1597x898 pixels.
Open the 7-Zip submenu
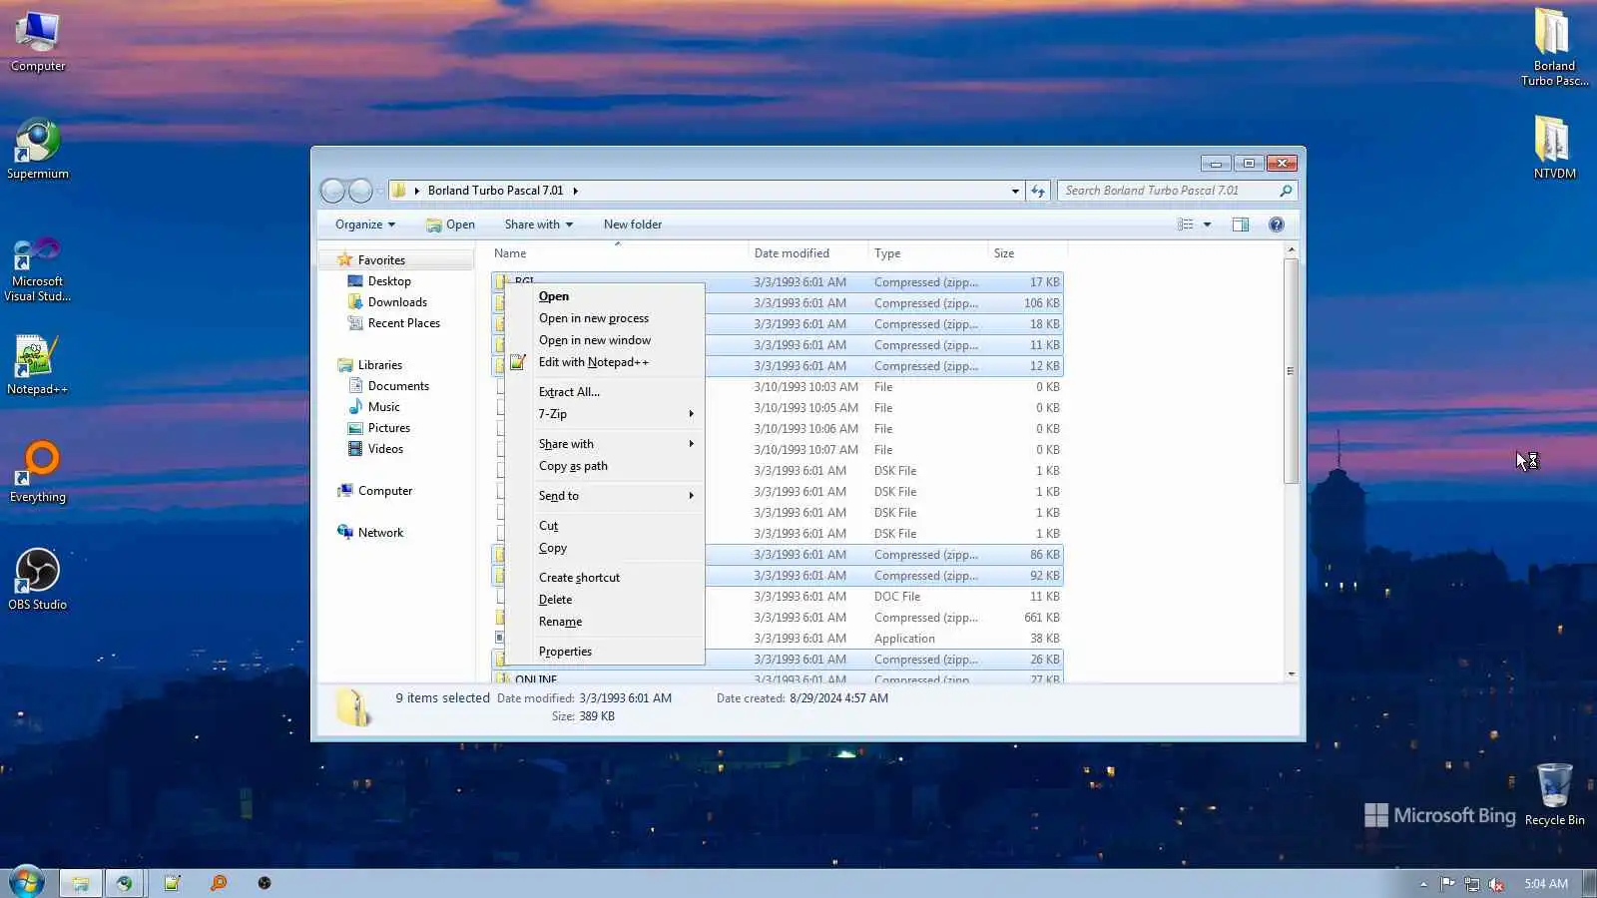tap(605, 414)
